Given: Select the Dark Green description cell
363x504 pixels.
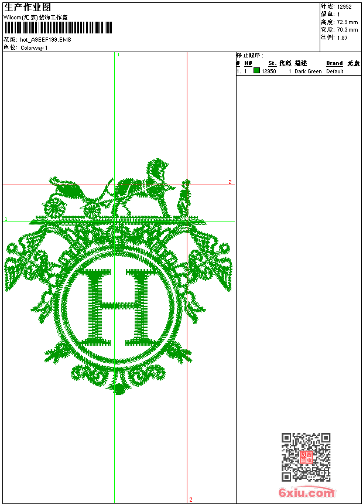Looking at the screenshot, I should [308, 71].
